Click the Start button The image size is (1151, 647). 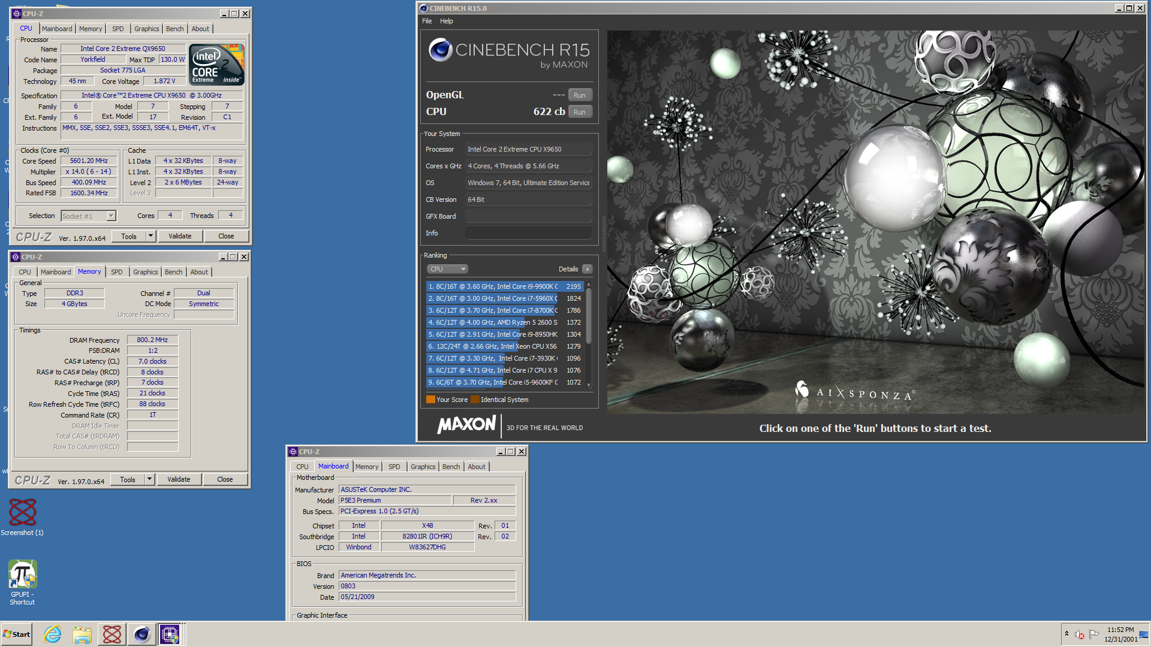[17, 634]
